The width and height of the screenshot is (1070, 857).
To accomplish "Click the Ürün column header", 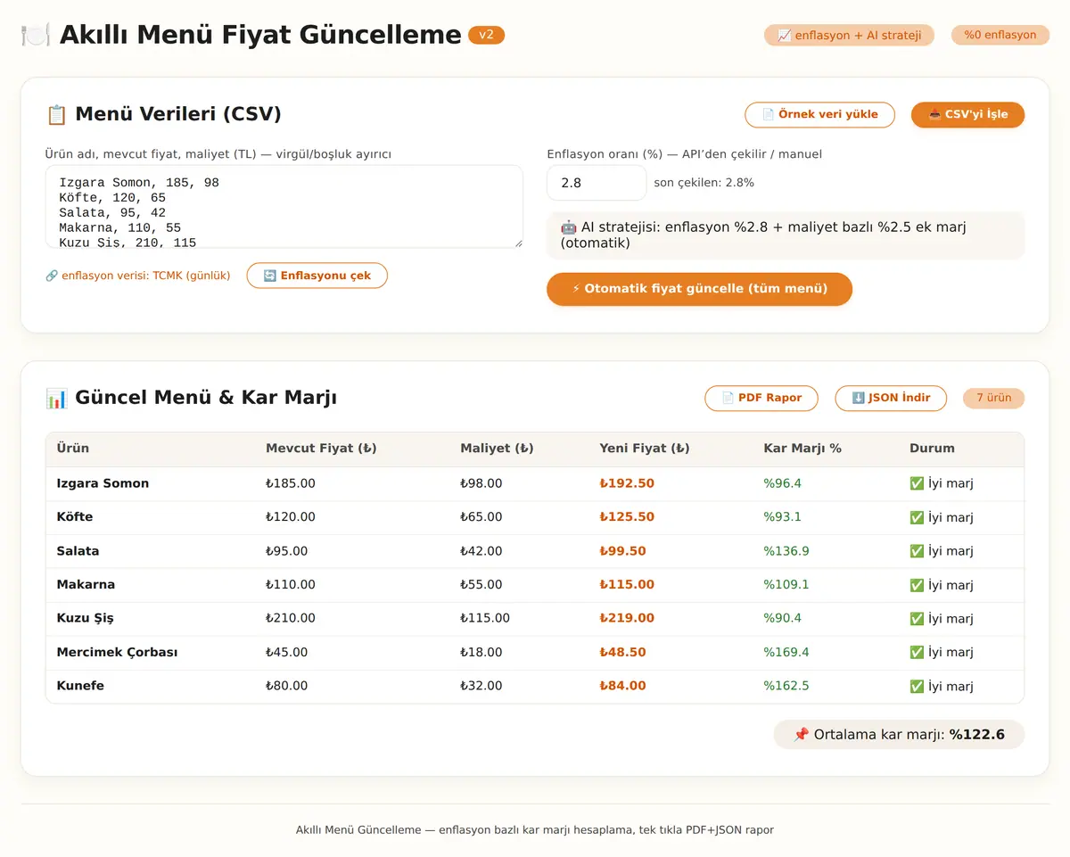I will point(73,449).
